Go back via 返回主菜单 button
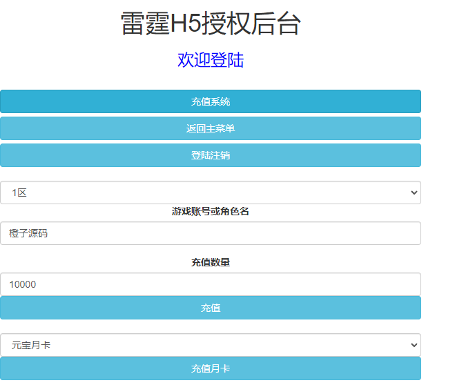Viewport: 455px width, 385px height. [210, 128]
